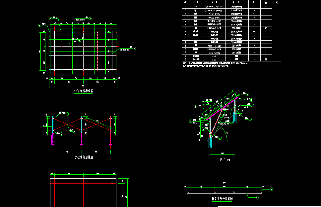The height and width of the screenshot is (207, 321).
Task: Click the horizontal purlin bar in bottom-right drawing
Action: [225, 192]
